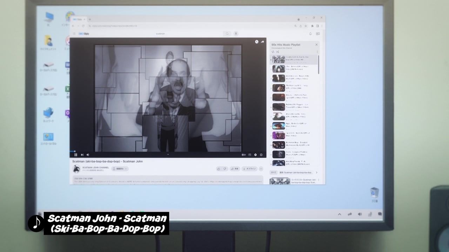Open the more actions menu beside download

(x=261, y=169)
